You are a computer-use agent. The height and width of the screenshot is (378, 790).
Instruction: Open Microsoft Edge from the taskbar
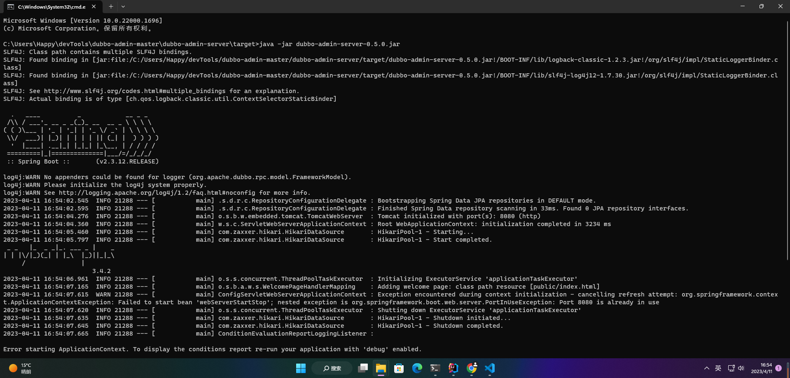tap(417, 368)
